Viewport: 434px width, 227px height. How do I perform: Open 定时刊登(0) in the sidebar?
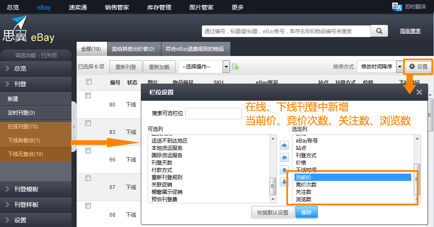click(36, 113)
